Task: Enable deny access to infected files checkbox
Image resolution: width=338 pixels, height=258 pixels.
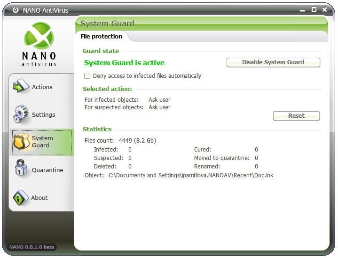Action: (x=87, y=76)
